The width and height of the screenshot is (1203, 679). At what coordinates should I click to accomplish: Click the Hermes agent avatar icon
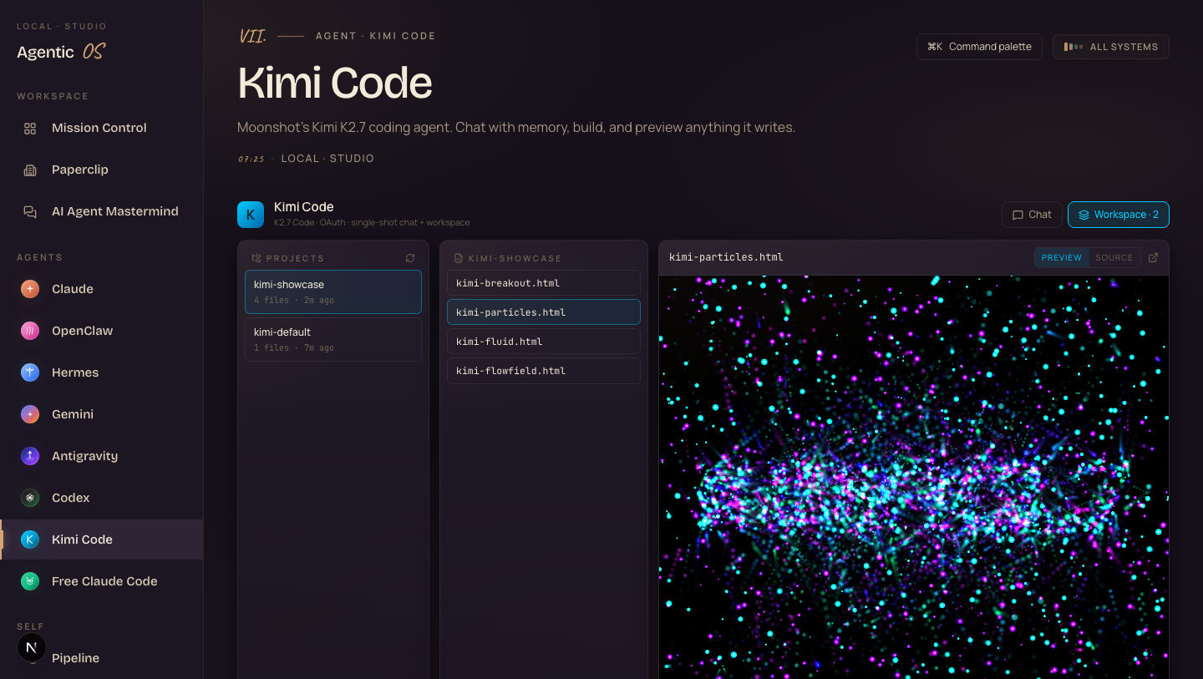click(x=30, y=372)
